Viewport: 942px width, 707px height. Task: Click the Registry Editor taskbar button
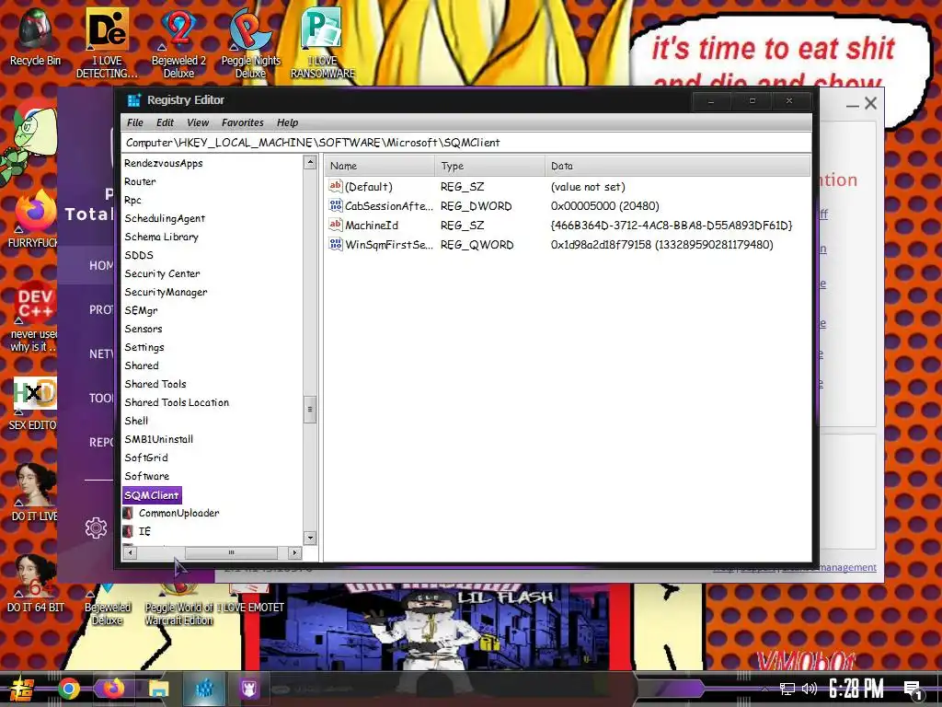point(204,689)
